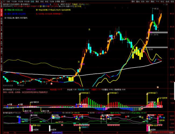
Task: Click the 周线 weekly period
Action: (37, 1)
